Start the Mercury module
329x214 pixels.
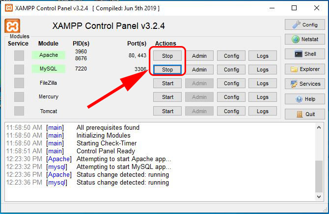click(167, 97)
